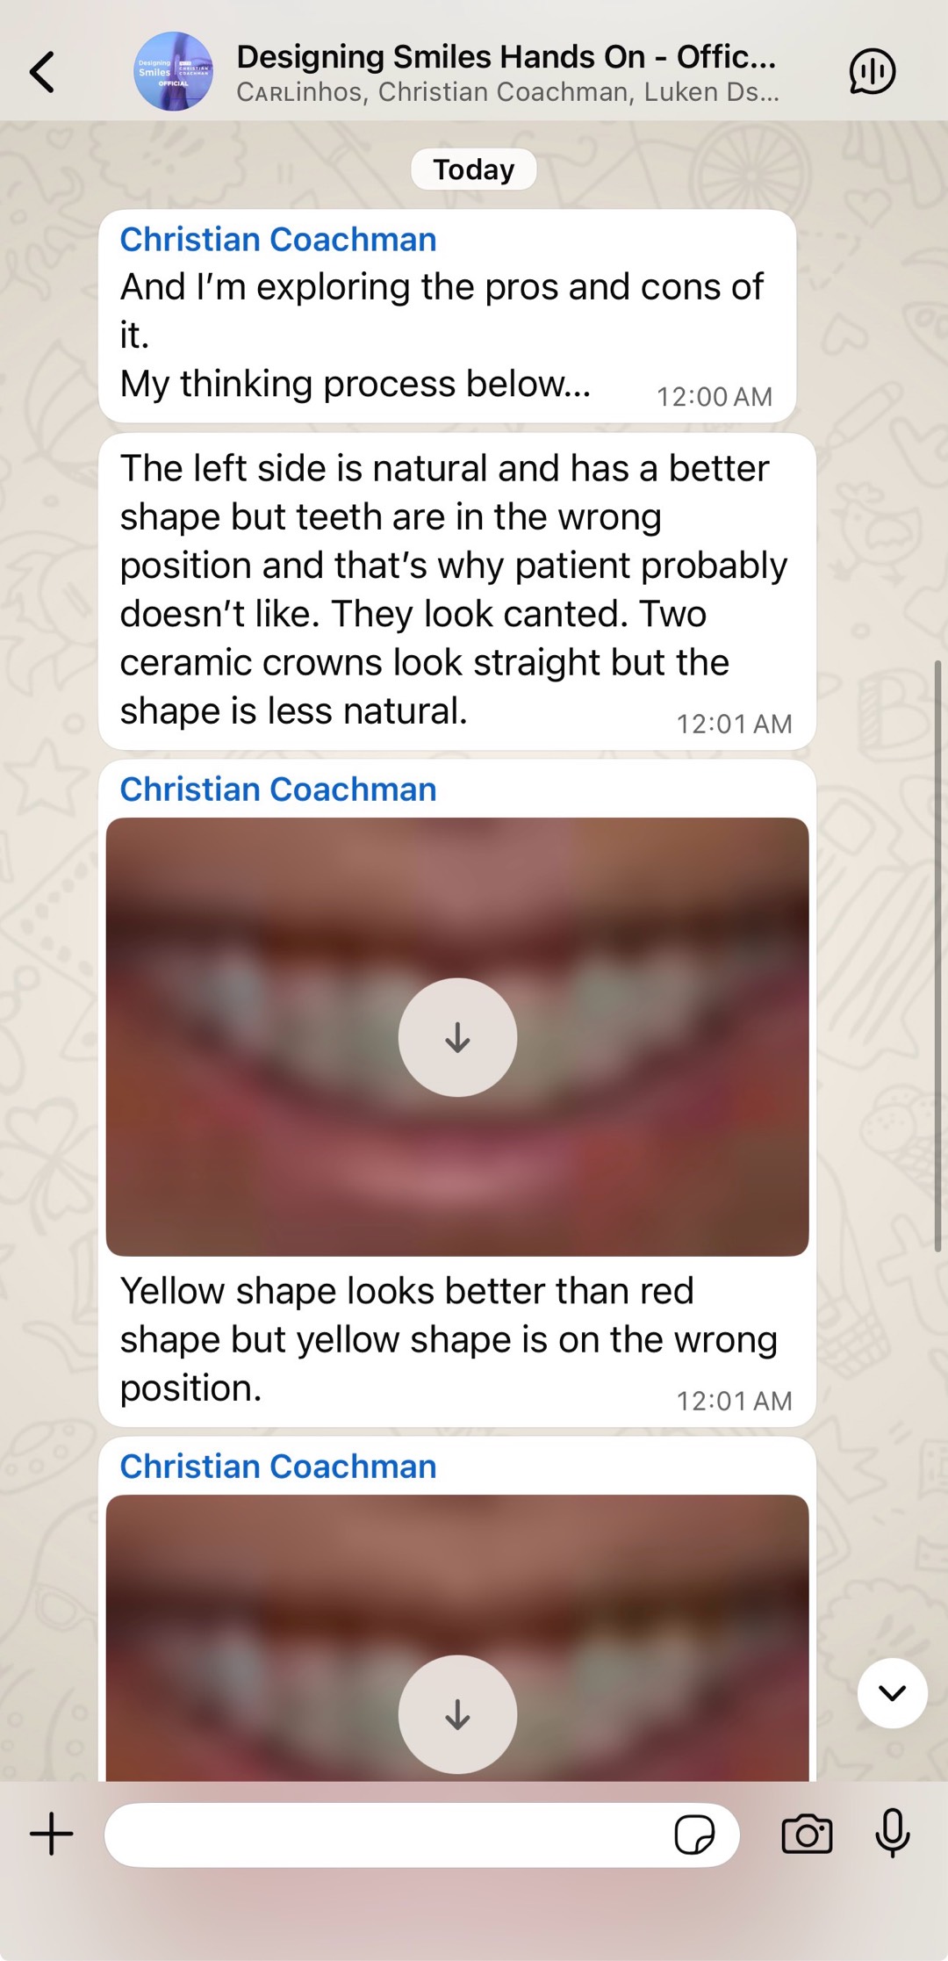Screen dimensions: 948x1961
Task: Tap the Today date label
Action: [474, 169]
